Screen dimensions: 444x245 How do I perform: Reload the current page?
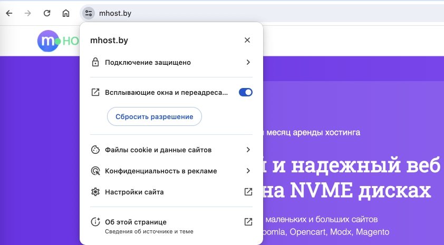(47, 13)
